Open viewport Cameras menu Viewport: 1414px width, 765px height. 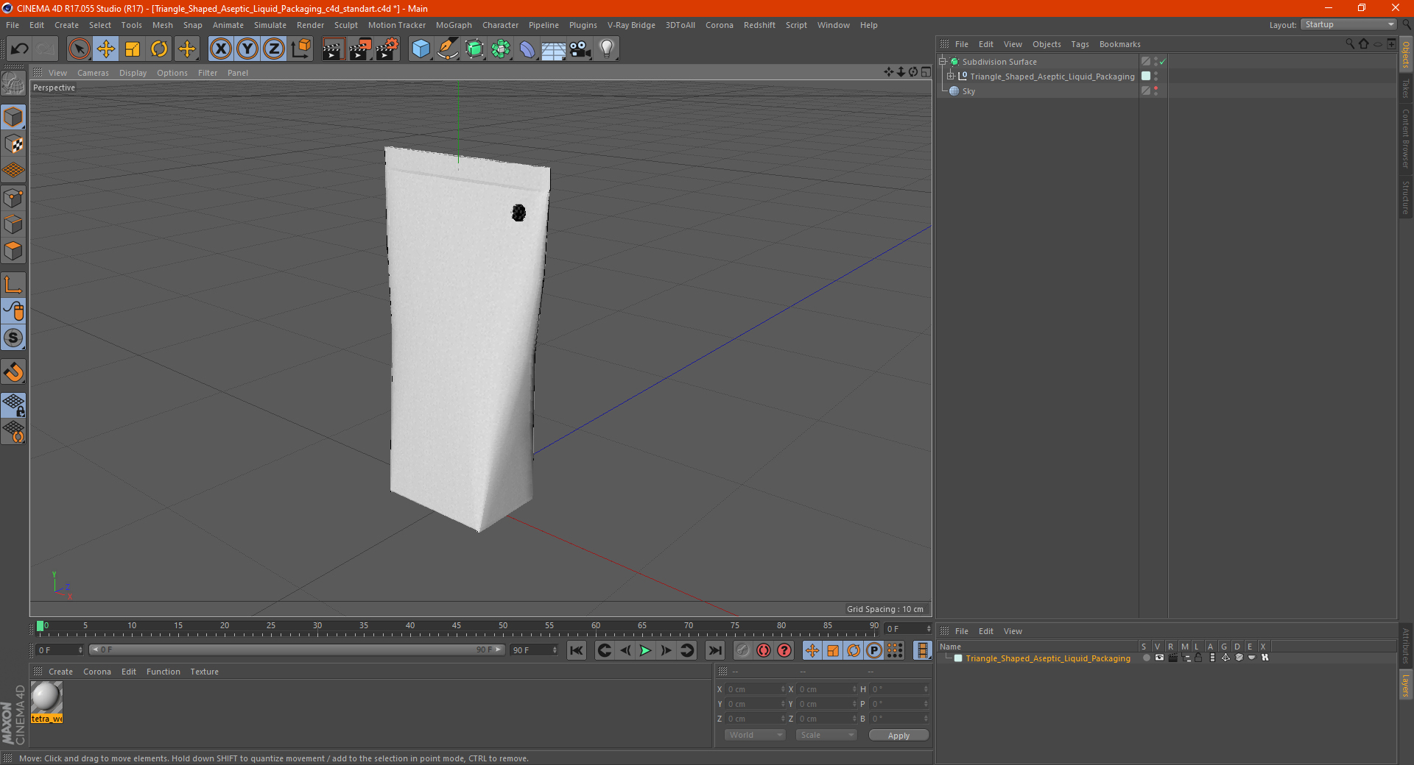coord(93,73)
